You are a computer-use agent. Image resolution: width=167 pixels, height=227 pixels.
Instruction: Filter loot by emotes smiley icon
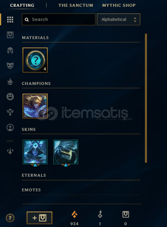(x=10, y=96)
